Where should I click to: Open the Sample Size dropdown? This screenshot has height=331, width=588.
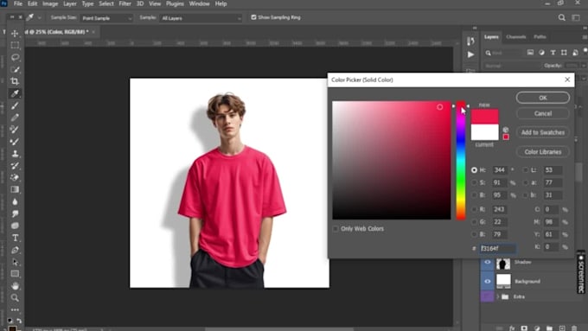click(x=107, y=18)
